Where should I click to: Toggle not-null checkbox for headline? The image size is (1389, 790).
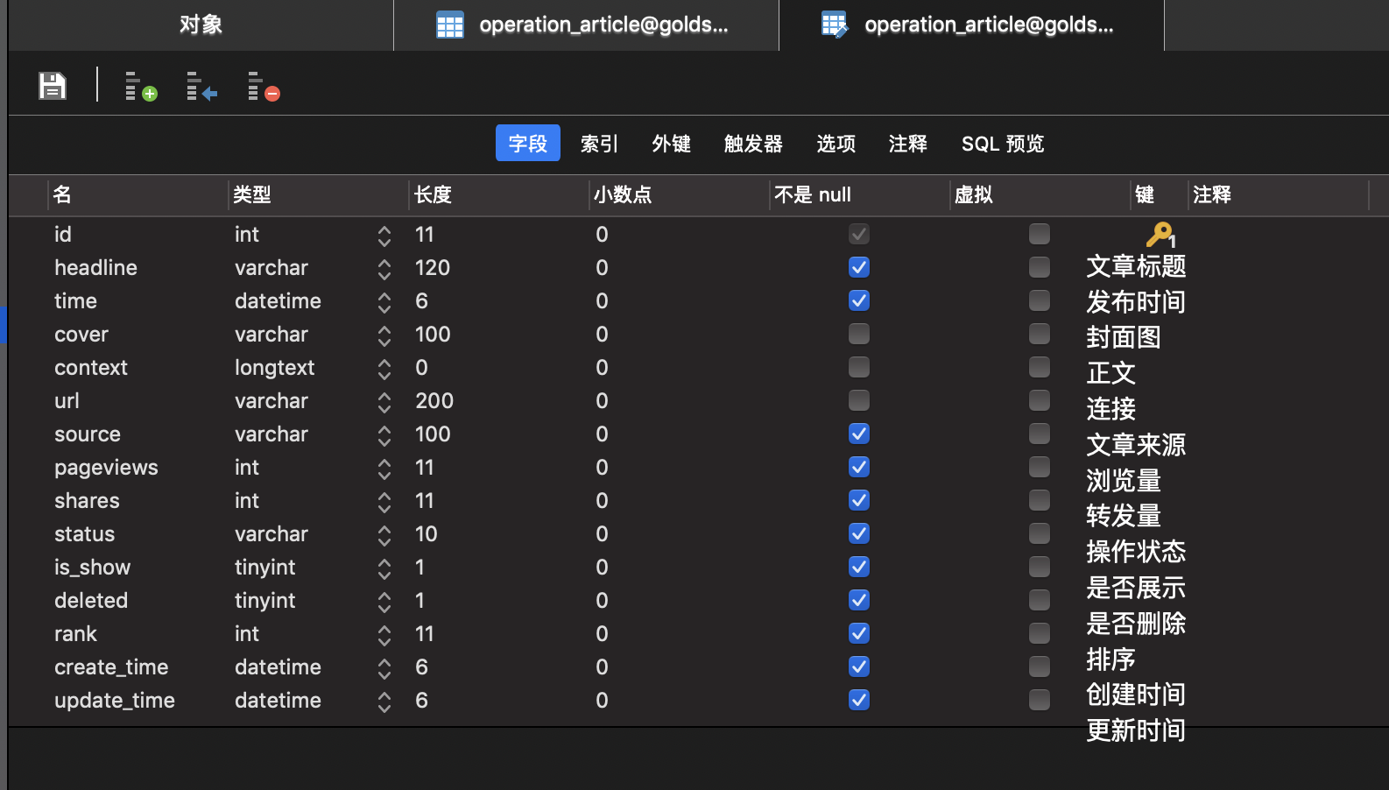point(859,267)
